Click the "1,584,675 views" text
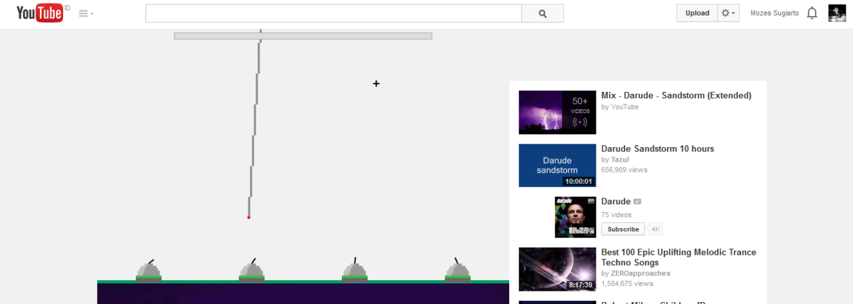Viewport: 853px width, 304px height. point(628,284)
